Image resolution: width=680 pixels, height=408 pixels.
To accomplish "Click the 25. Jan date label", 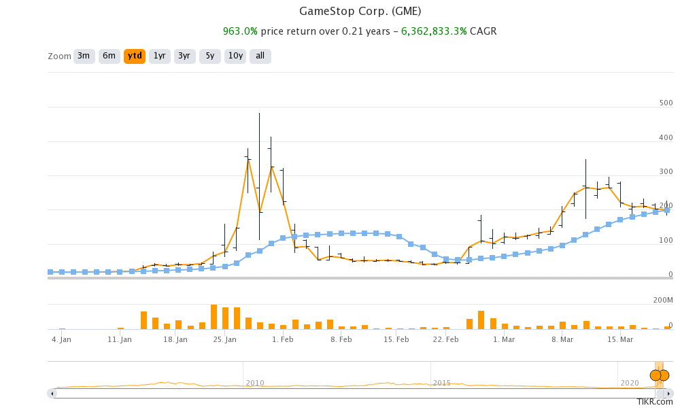I will point(224,339).
